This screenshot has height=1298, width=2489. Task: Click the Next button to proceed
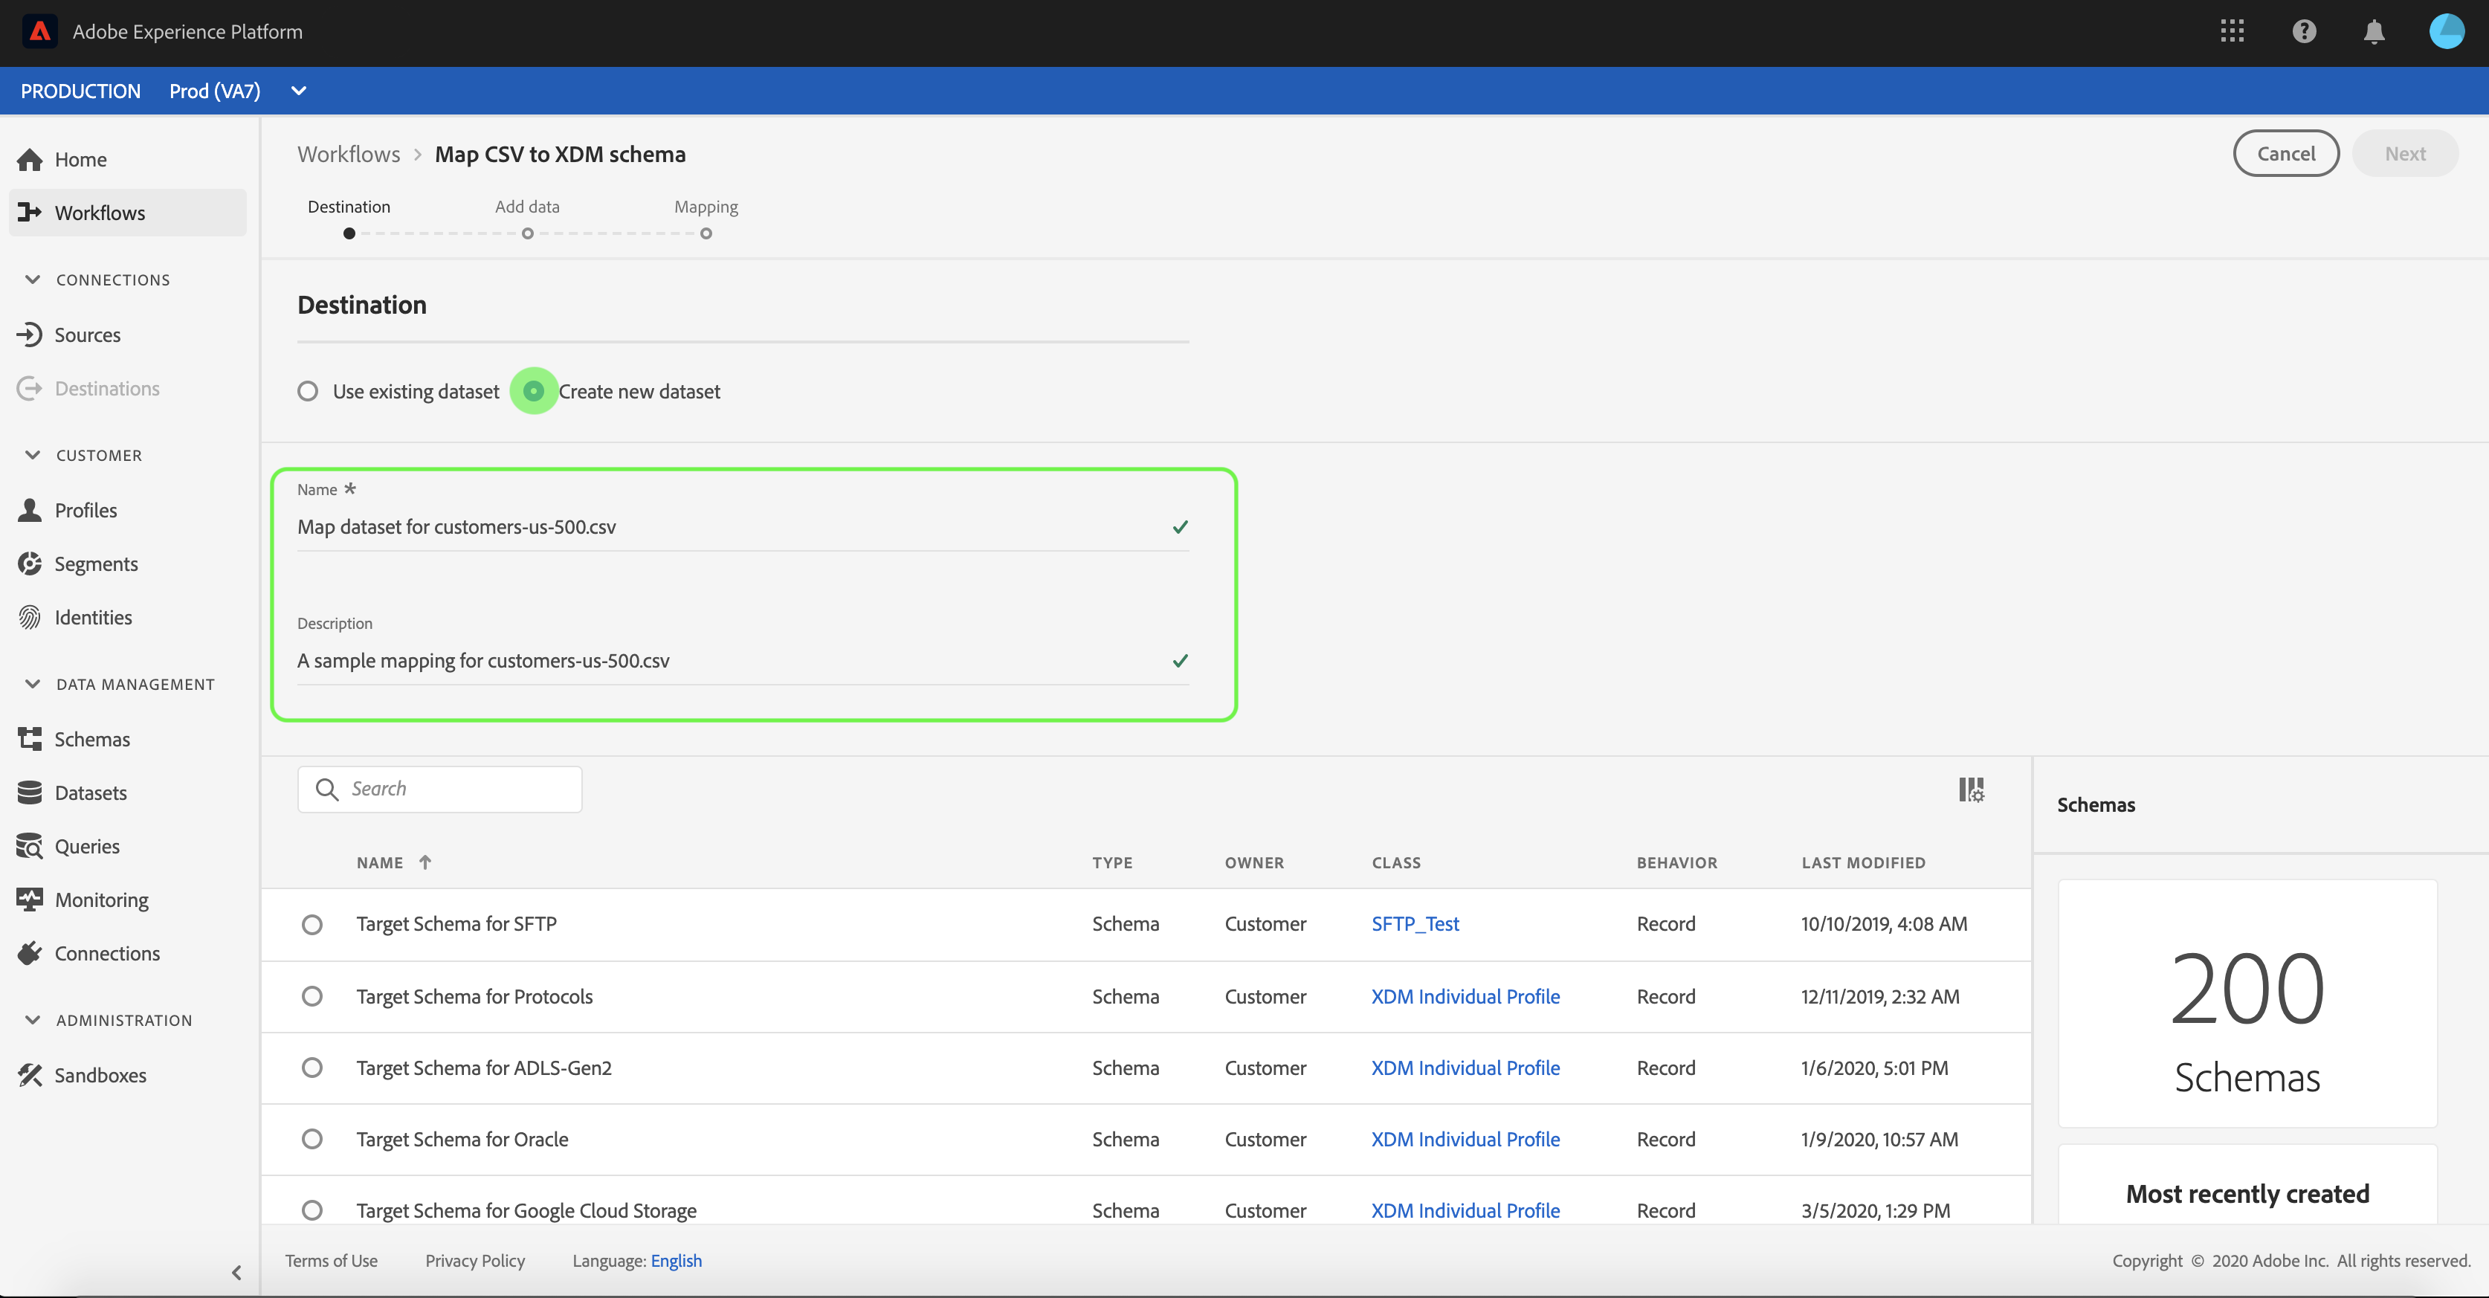2405,153
